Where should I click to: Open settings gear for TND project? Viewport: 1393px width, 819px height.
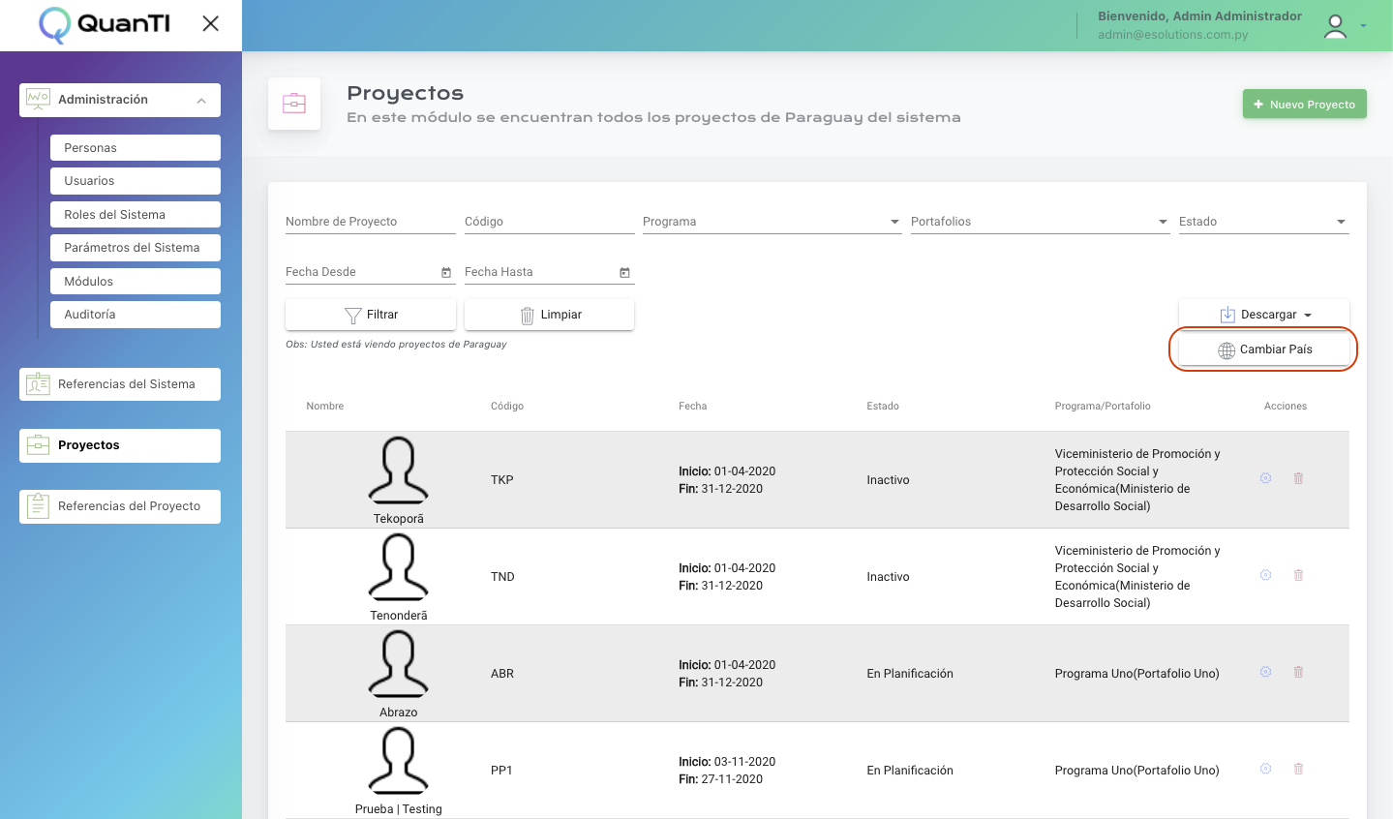pos(1265,575)
